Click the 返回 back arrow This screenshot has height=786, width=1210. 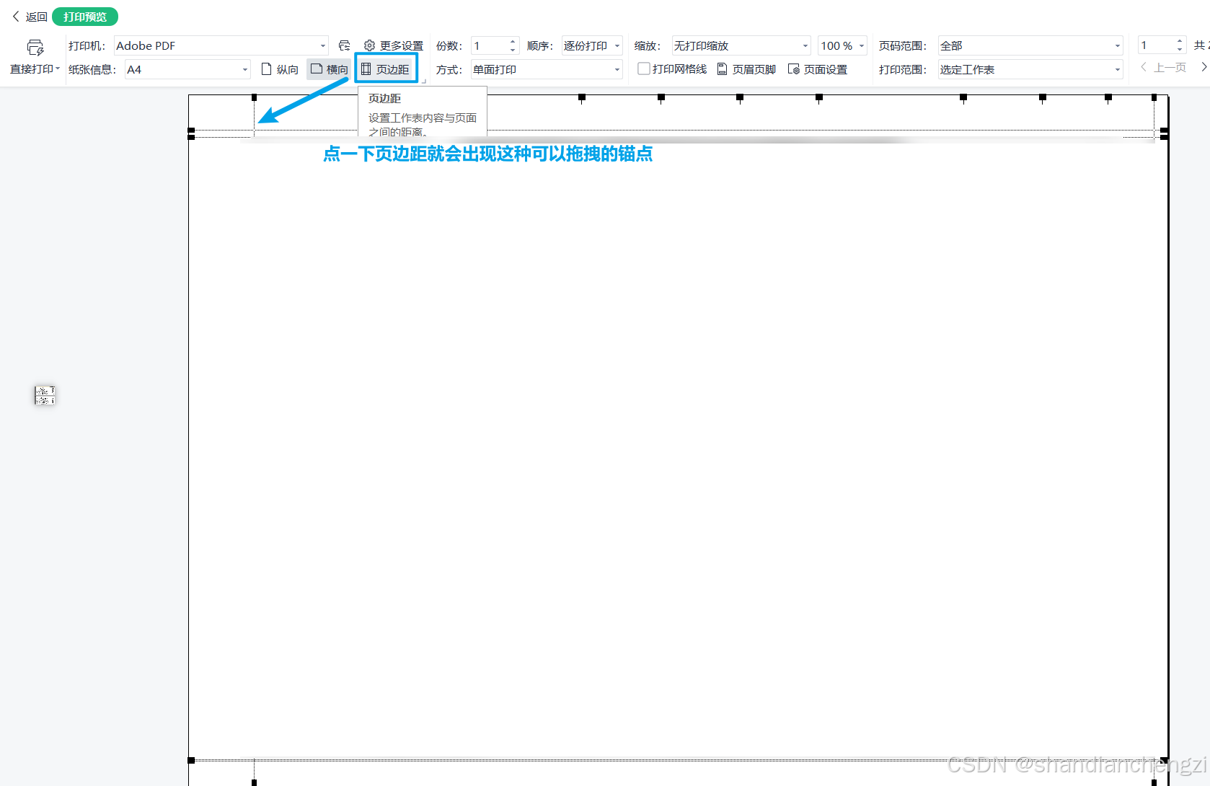16,16
